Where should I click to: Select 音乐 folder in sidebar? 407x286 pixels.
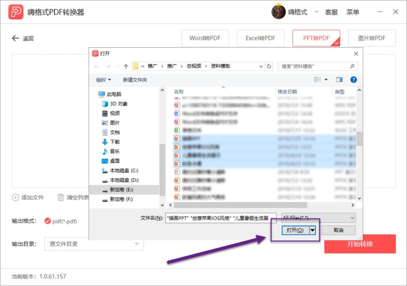111,151
